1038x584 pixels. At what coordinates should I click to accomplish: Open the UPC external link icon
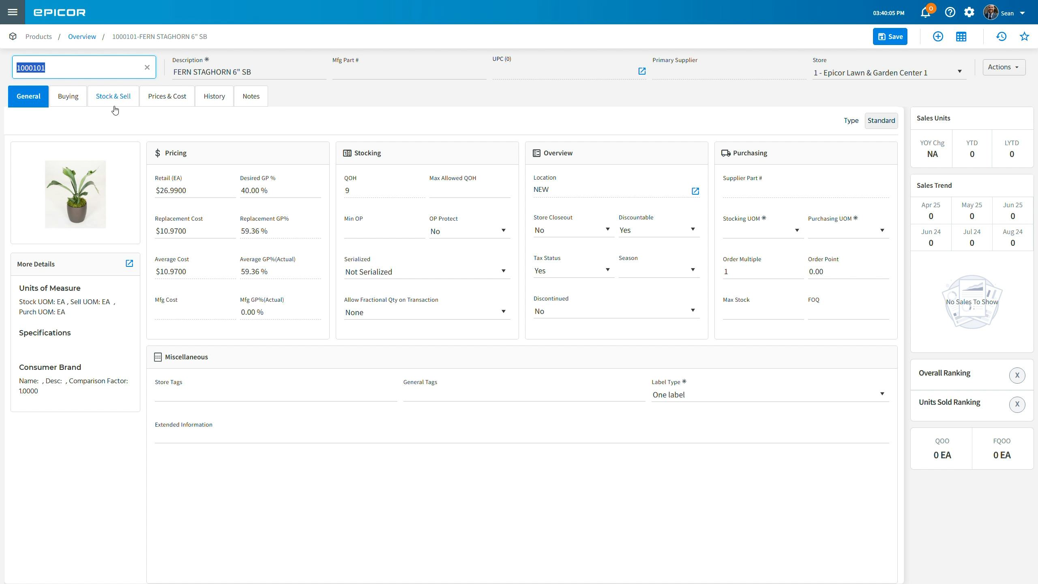pos(642,71)
